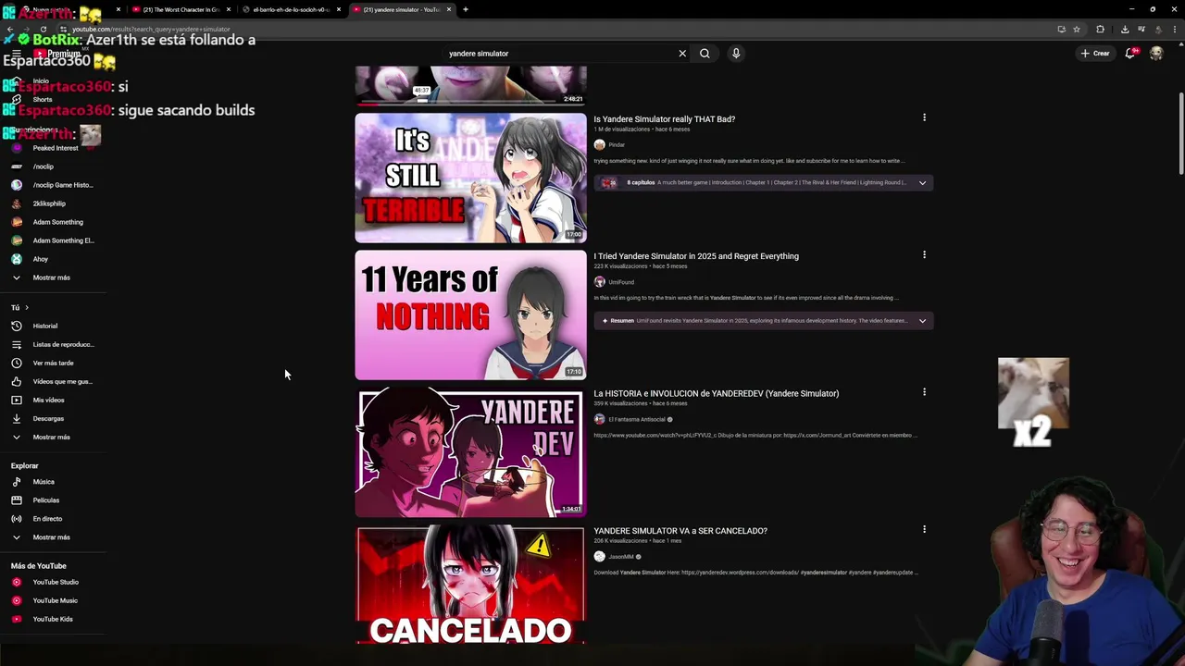Viewport: 1185px width, 666px height.
Task: Click the Crear button
Action: click(1095, 54)
